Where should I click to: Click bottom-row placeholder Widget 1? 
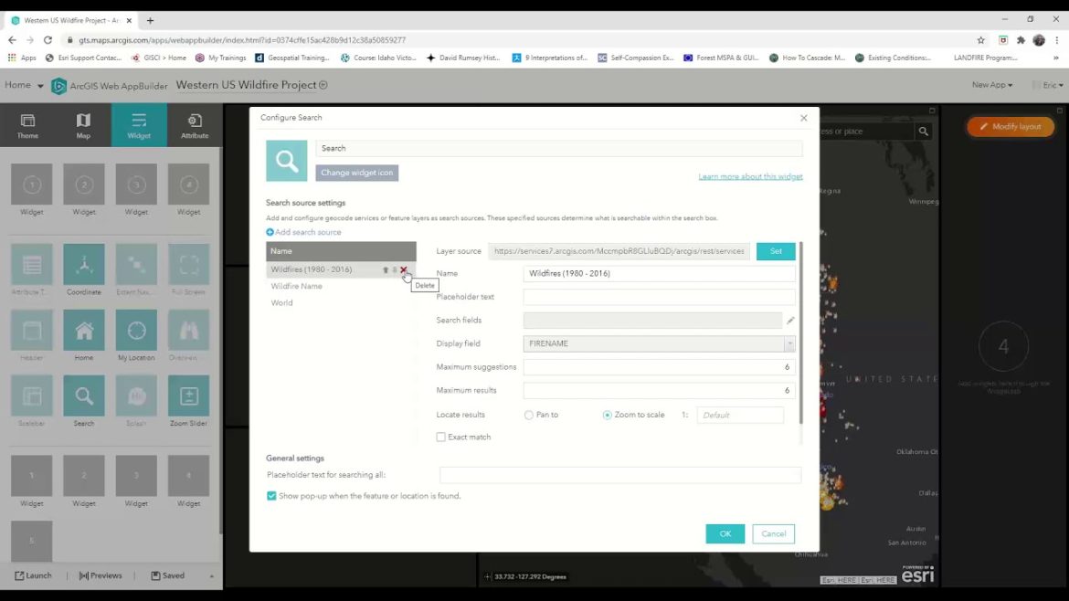[31, 476]
